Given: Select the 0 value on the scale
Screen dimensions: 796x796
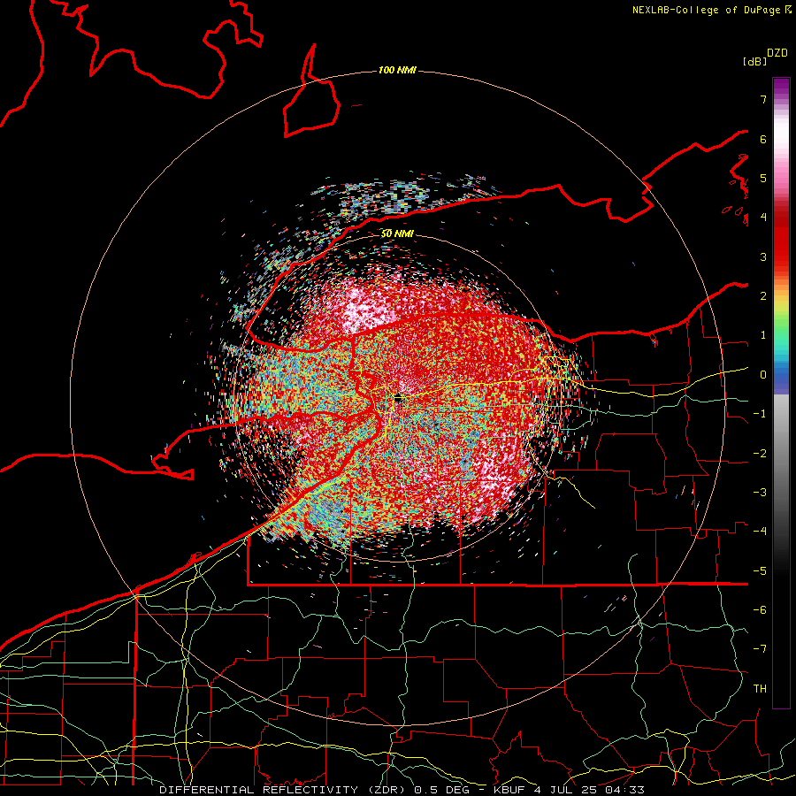Looking at the screenshot, I should (x=763, y=375).
